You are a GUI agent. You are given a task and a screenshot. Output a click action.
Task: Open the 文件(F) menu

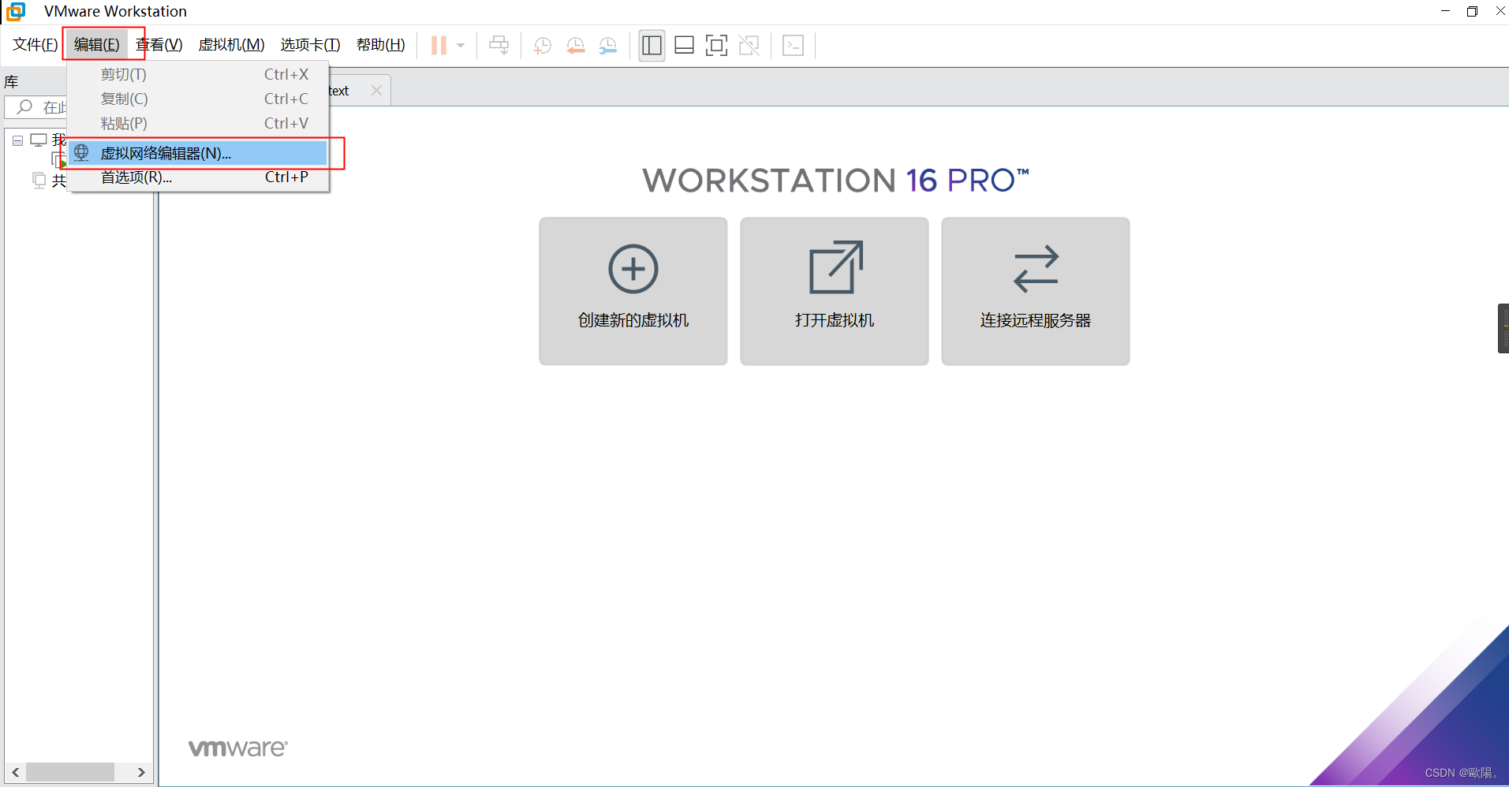click(x=35, y=45)
